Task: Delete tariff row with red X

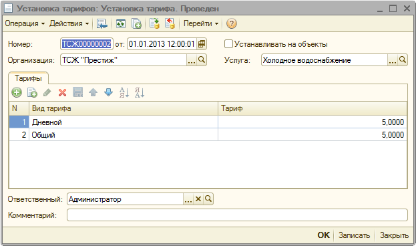Action: 62,92
